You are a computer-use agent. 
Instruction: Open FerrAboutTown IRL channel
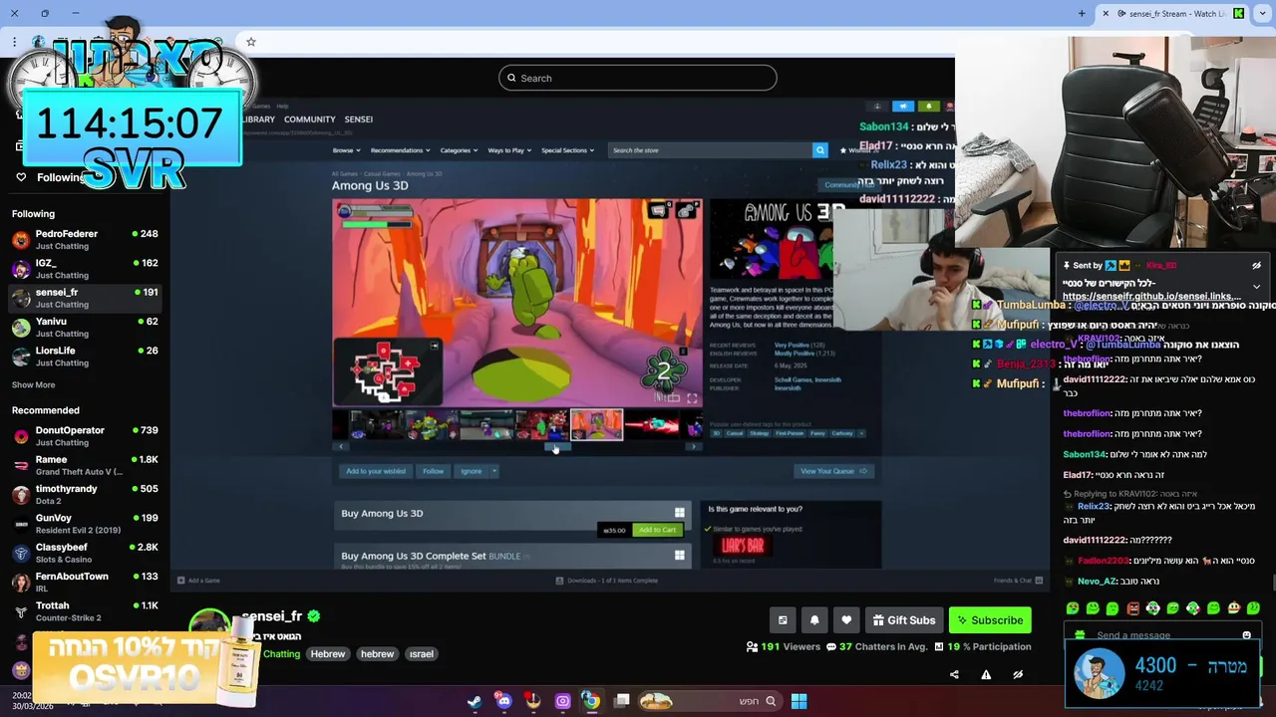click(85, 583)
